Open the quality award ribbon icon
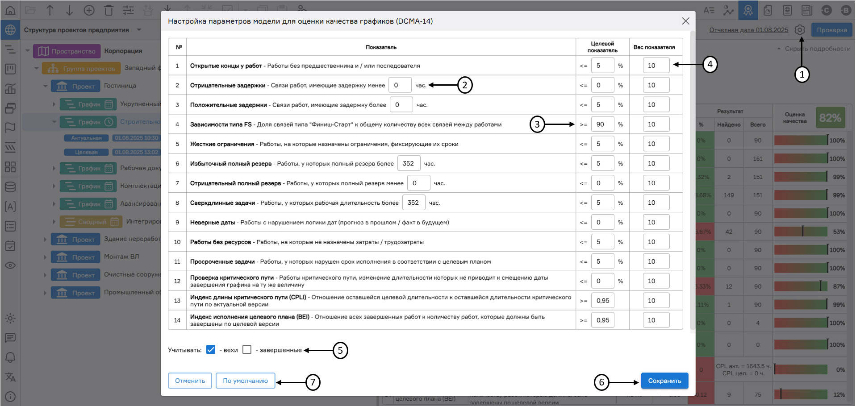The width and height of the screenshot is (856, 406). tap(748, 10)
